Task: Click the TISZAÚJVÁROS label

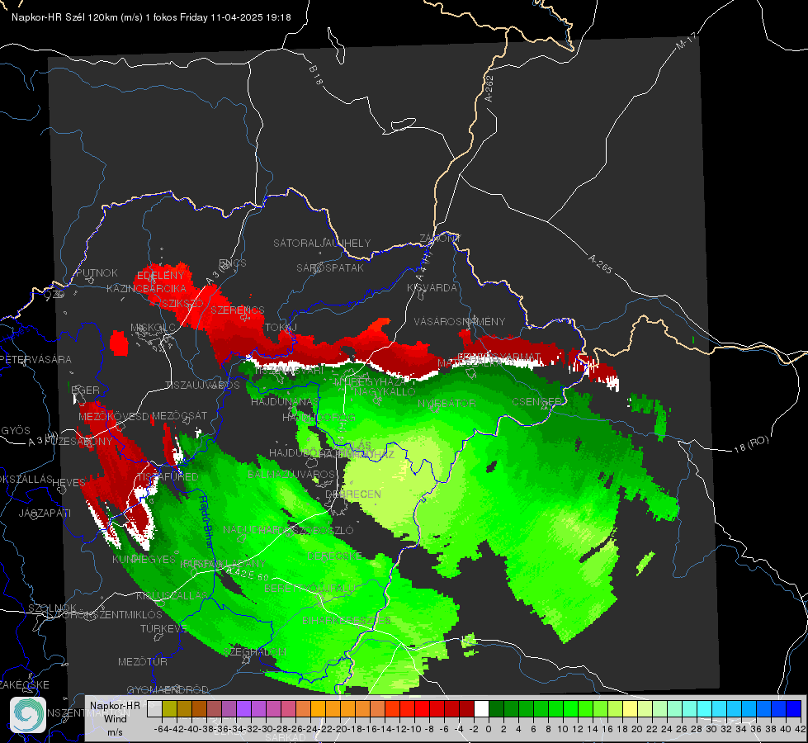Action: pos(202,386)
